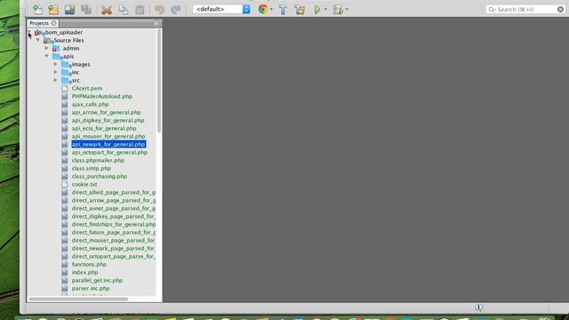Screen dimensions: 569x320
Task: Open the browser selection dropdown arrow
Action: click(271, 10)
